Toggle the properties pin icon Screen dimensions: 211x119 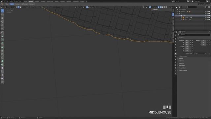click(209, 32)
